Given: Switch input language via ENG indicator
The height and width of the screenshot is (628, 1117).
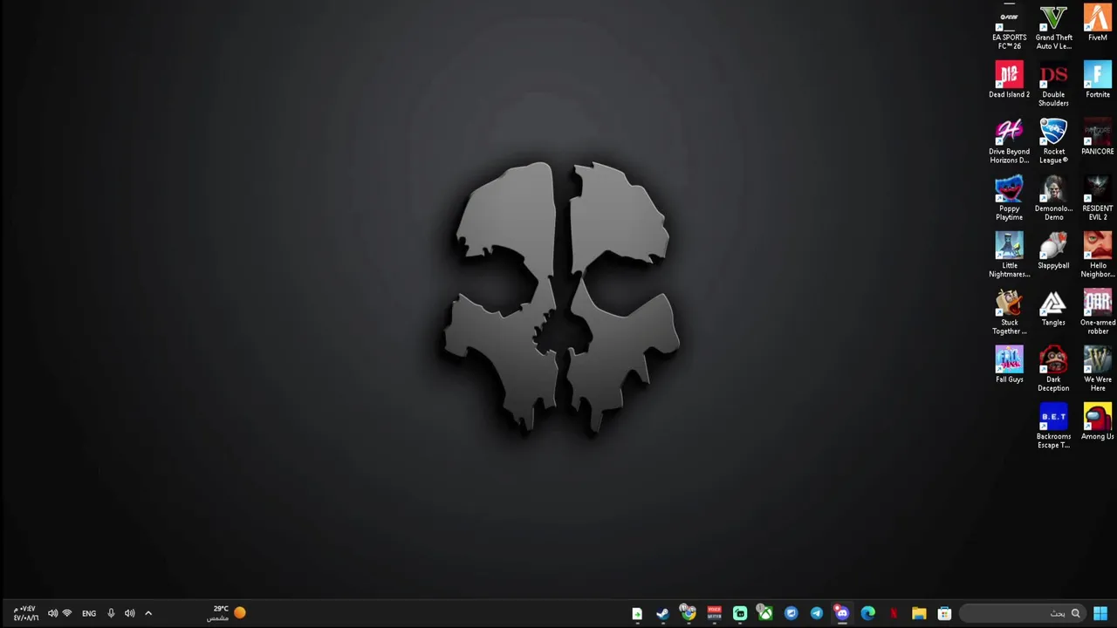Looking at the screenshot, I should 89,613.
